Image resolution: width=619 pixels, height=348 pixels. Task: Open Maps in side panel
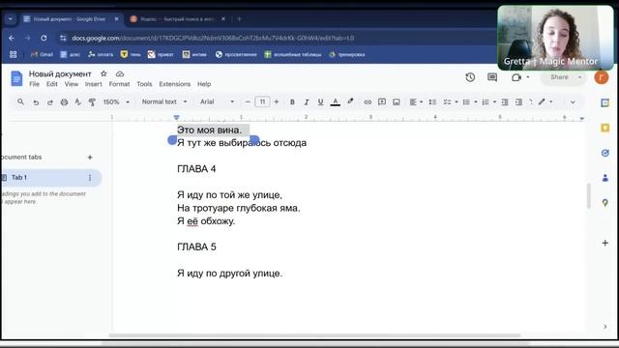tap(605, 203)
